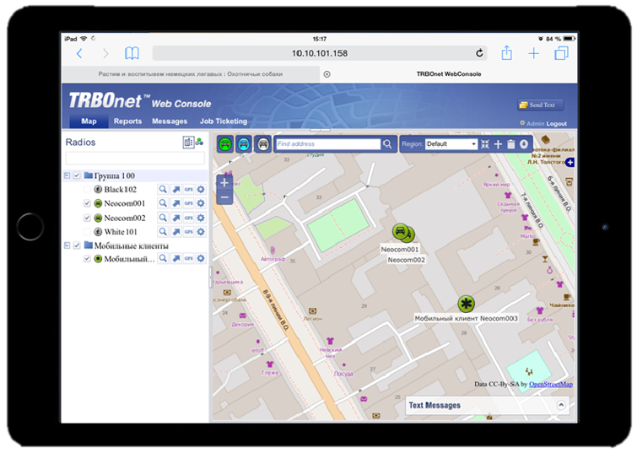This screenshot has width=637, height=453.
Task: Click the Neocom001 car marker on map
Action: [400, 232]
